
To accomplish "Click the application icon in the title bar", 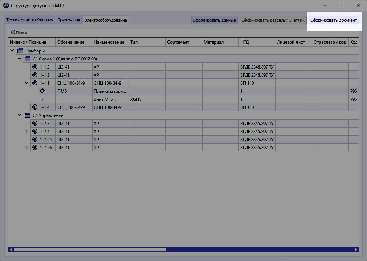I will tap(5, 5).
